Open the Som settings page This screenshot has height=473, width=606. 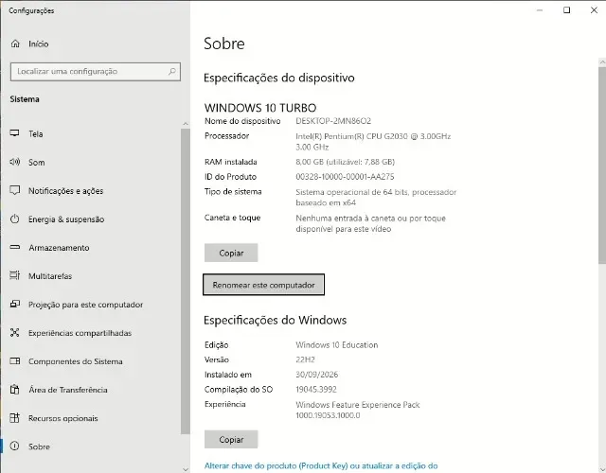click(x=91, y=162)
